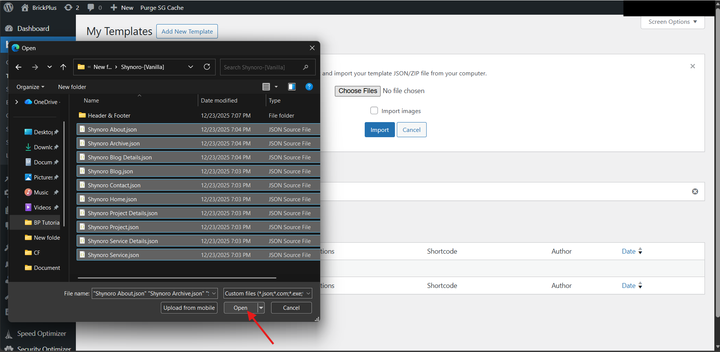Select the Shynoro Service.json file
Screen dimensions: 720x352
coord(198,255)
